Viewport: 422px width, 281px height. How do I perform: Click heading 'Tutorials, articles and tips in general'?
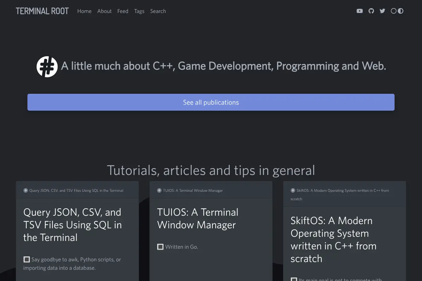[211, 170]
